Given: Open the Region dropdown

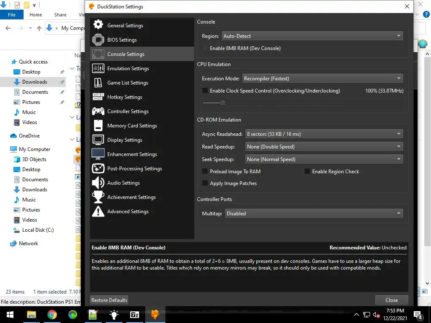Looking at the screenshot, I should (312, 36).
